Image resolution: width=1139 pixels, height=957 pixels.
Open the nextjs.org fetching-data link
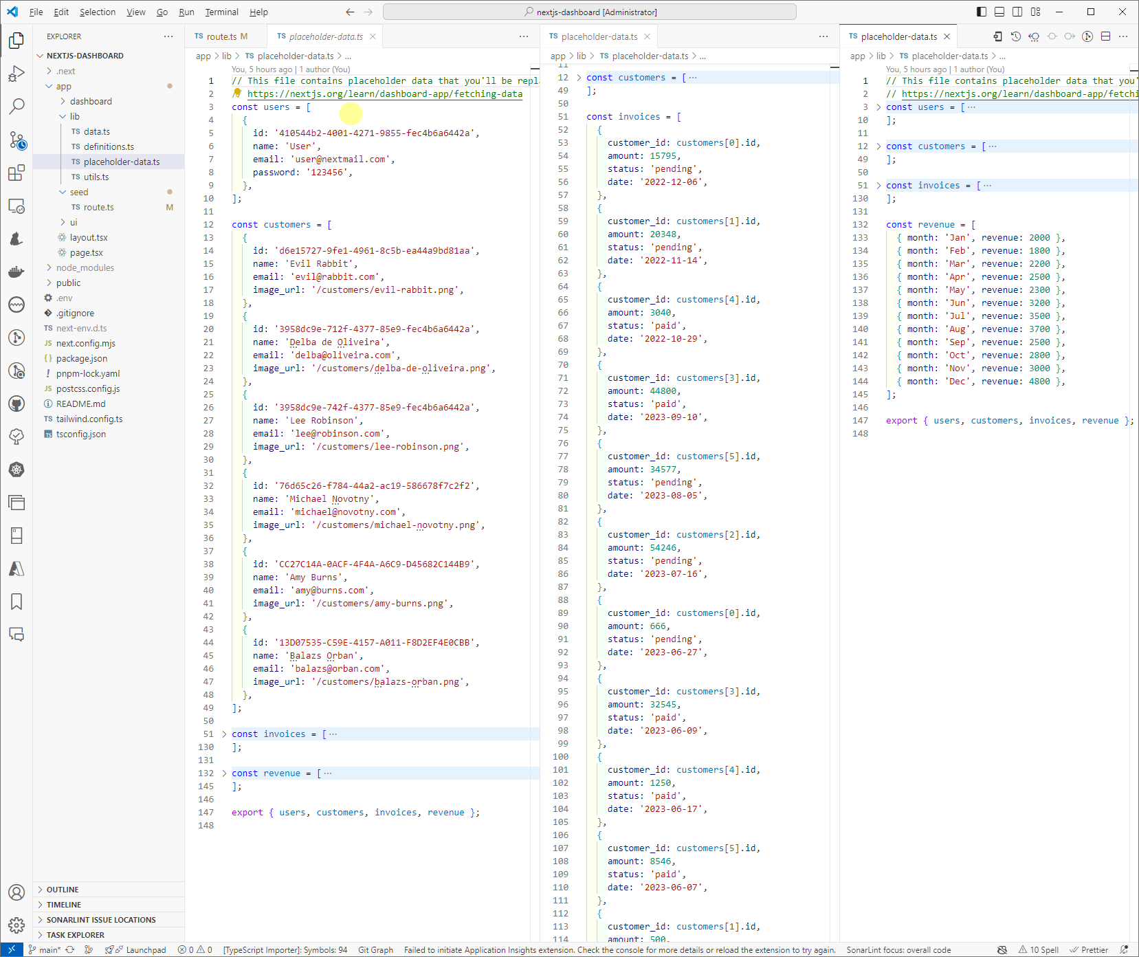[x=384, y=94]
